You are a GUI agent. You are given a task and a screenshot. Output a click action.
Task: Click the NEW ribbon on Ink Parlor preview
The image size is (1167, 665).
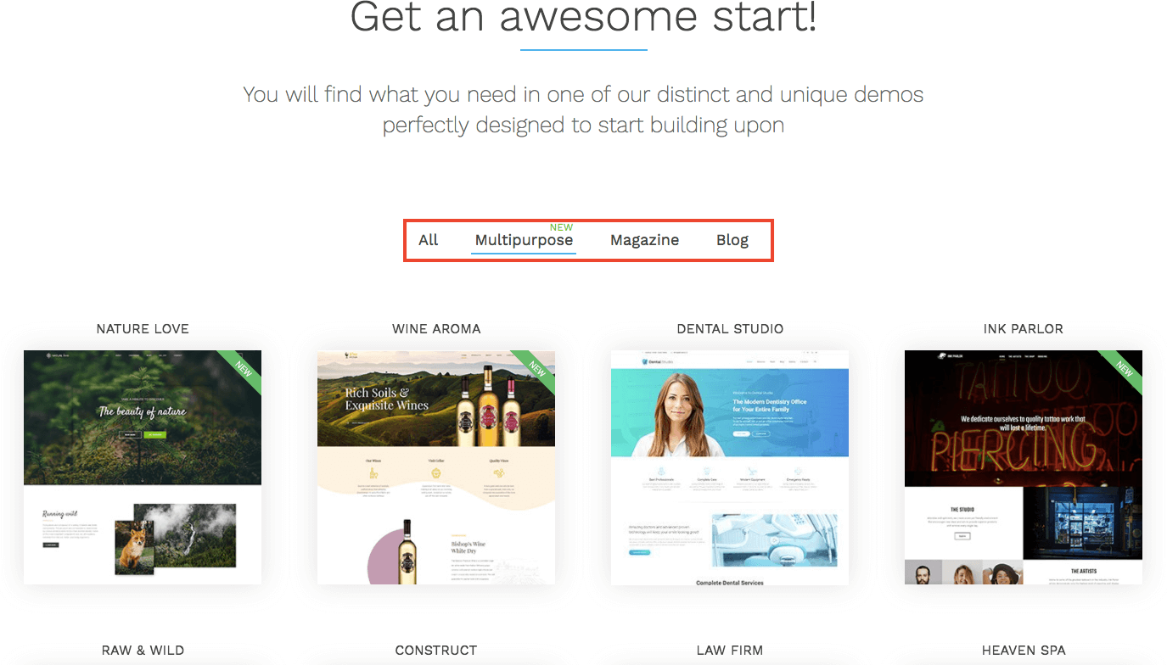point(1125,368)
